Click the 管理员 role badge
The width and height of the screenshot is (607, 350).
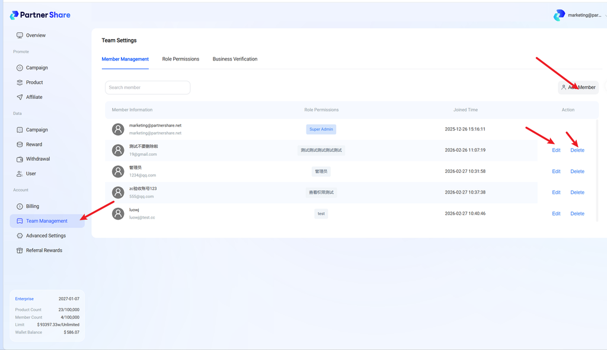(321, 171)
